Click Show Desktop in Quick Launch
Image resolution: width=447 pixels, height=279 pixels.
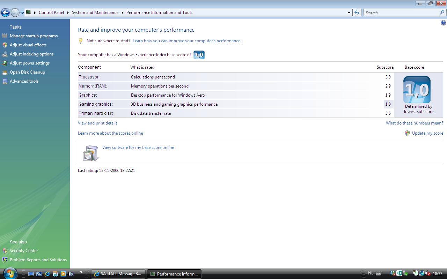[x=31, y=274]
